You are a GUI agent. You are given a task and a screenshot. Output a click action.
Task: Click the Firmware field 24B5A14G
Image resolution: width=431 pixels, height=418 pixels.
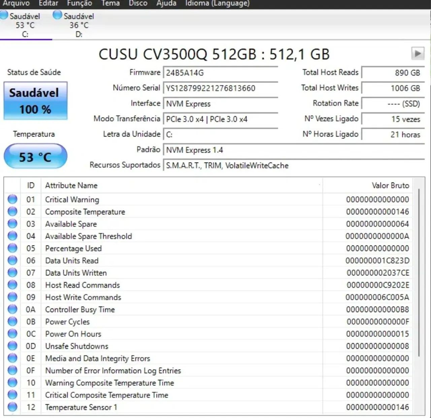(221, 73)
